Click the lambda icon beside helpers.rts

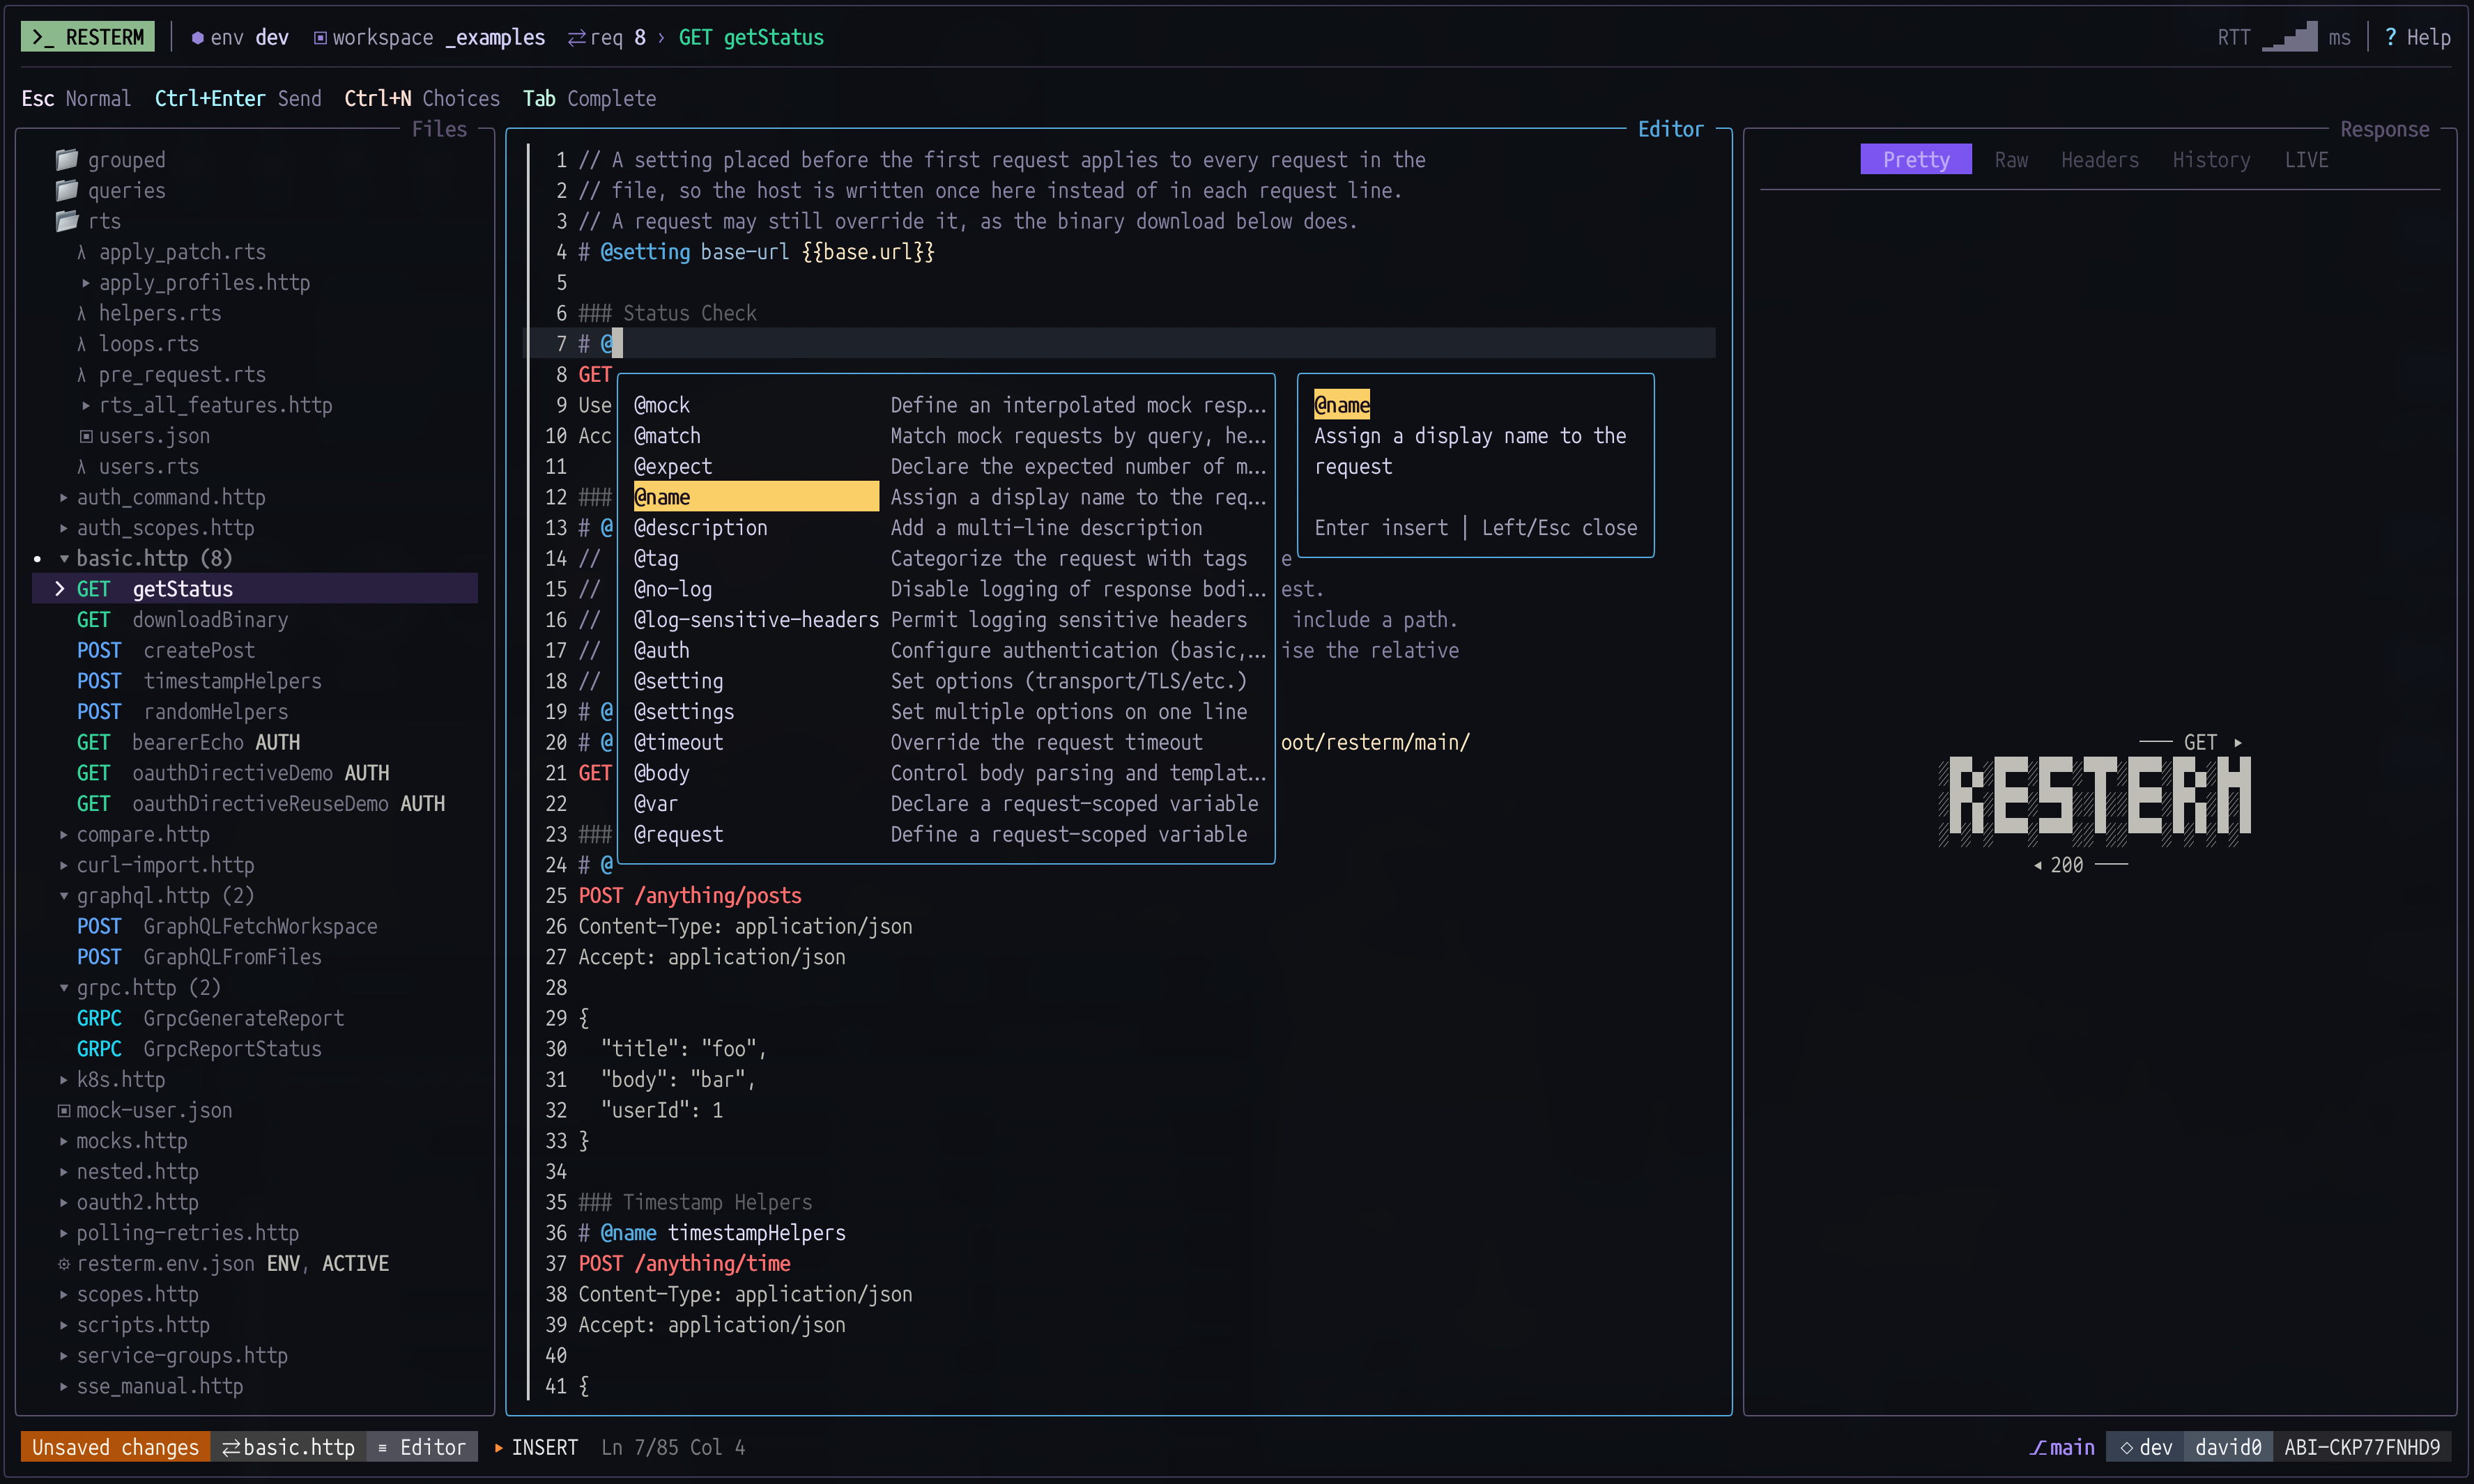click(82, 313)
